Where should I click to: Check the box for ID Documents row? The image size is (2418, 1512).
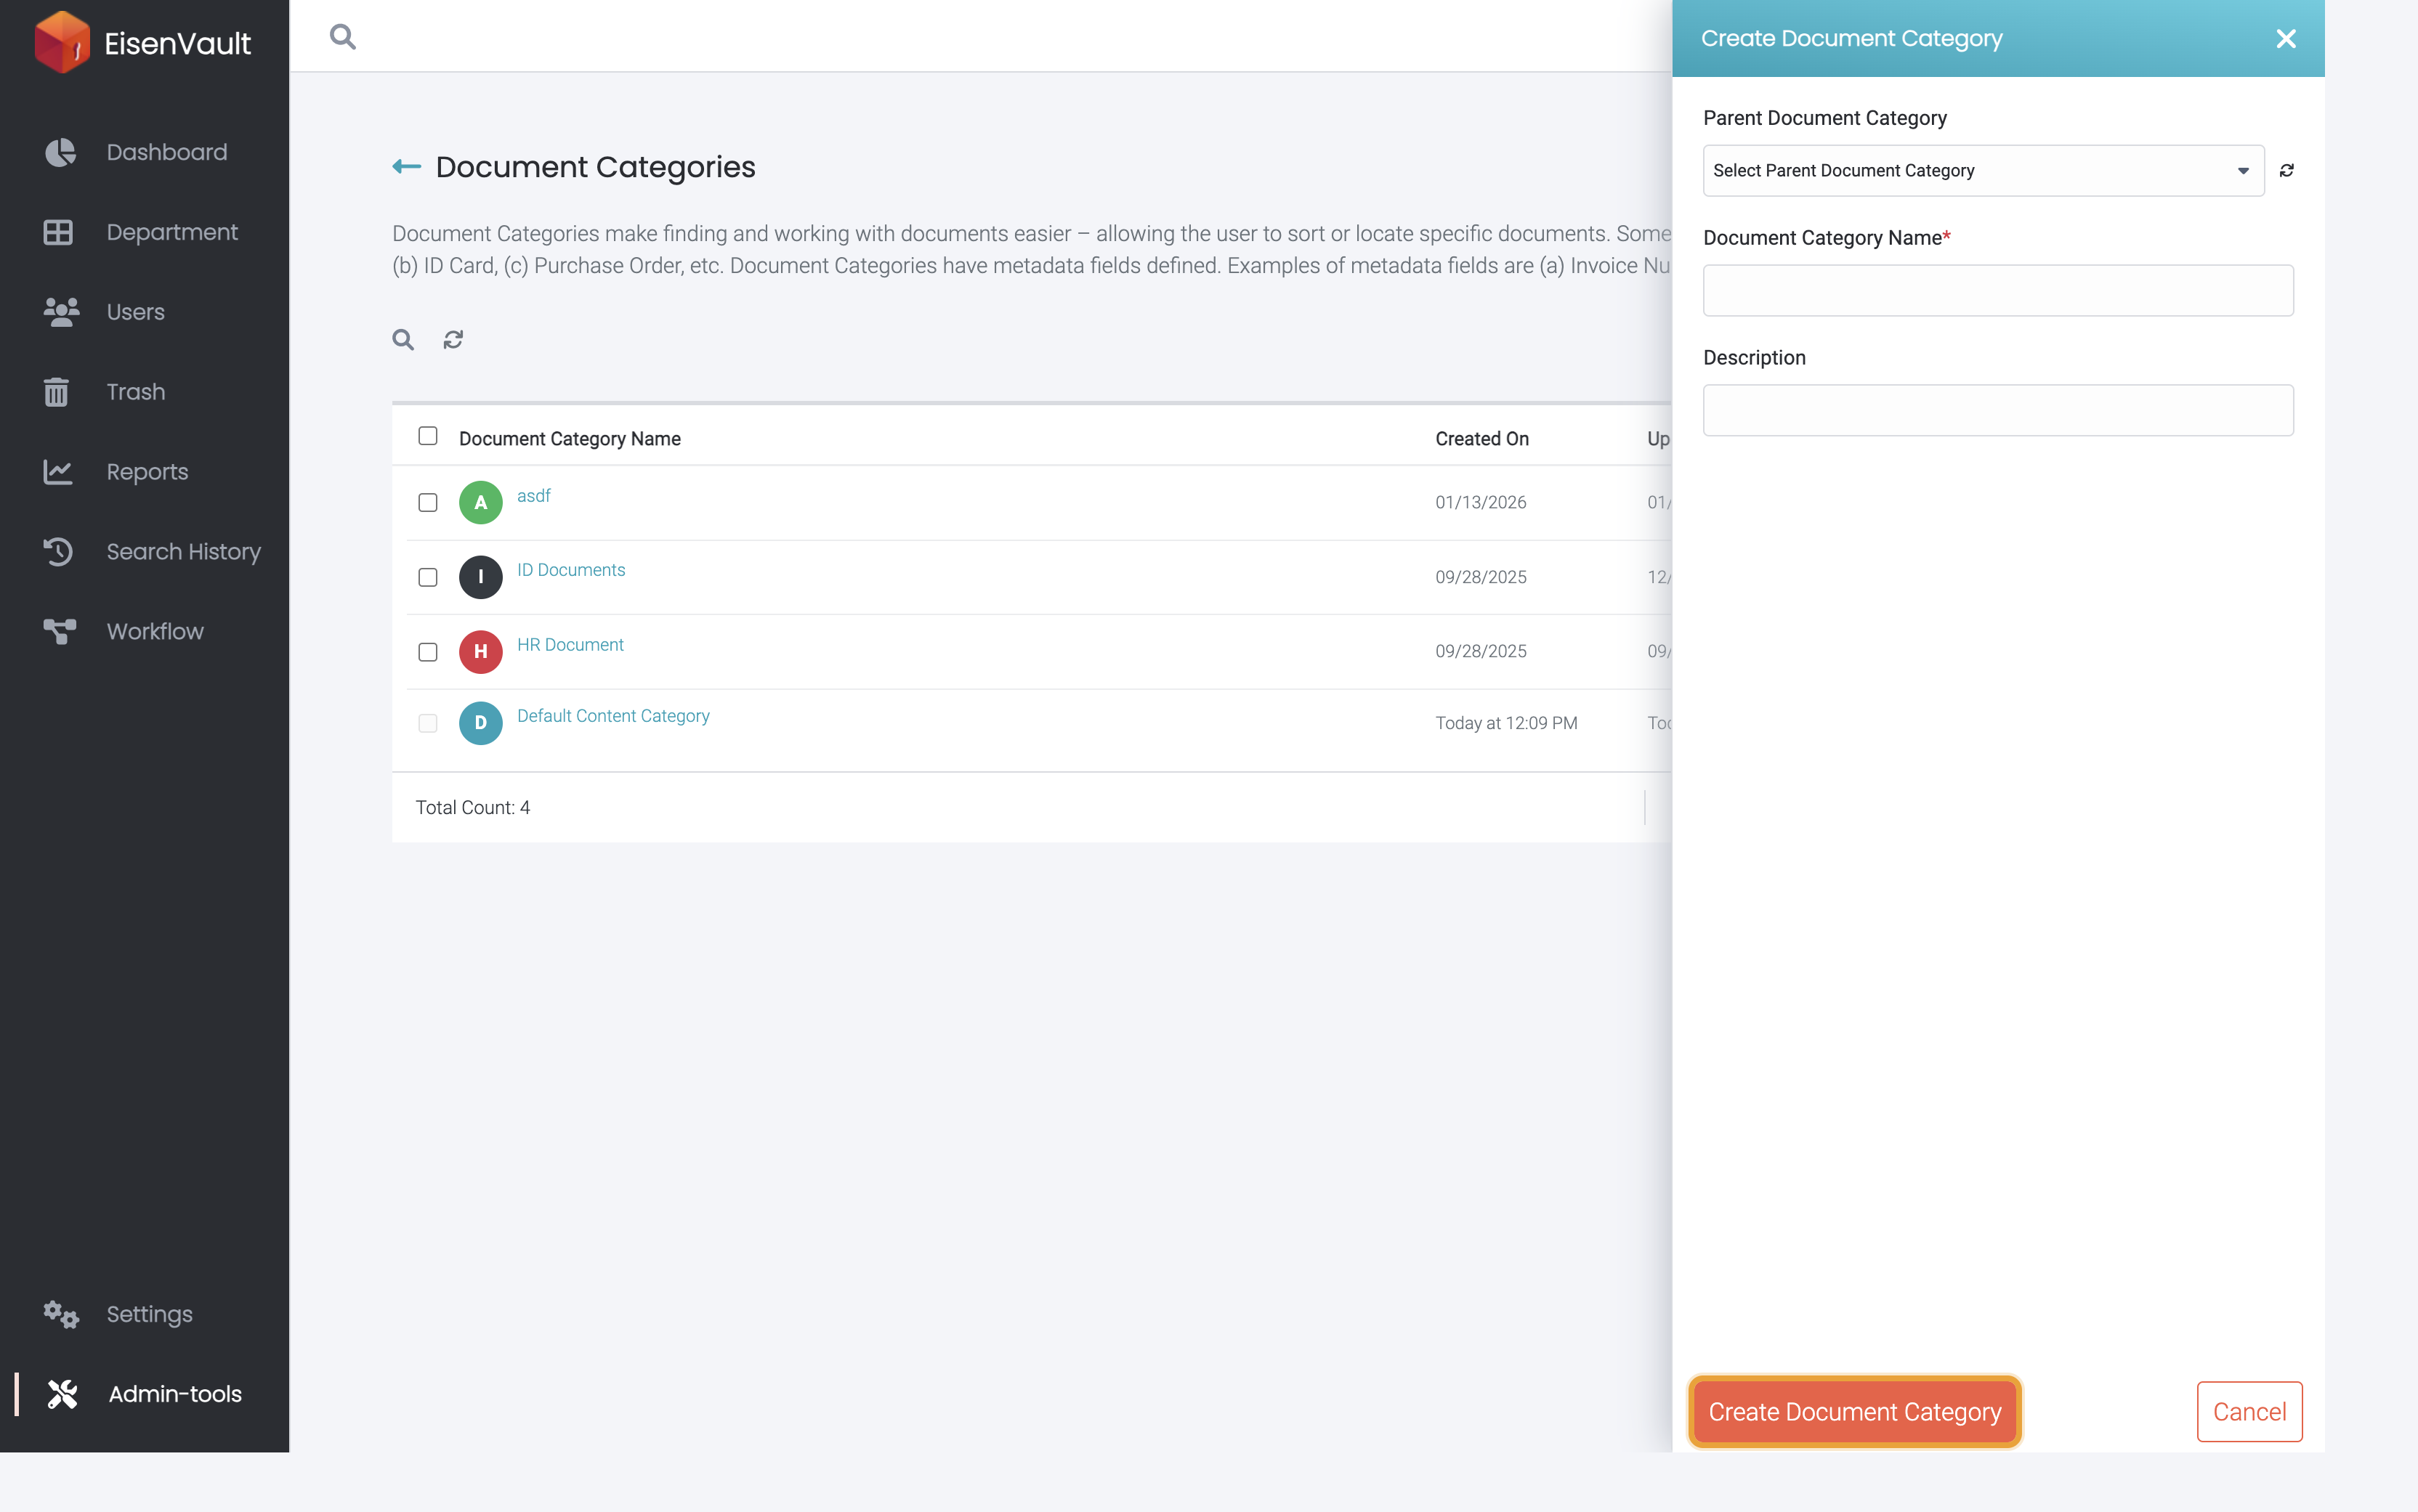click(x=427, y=577)
